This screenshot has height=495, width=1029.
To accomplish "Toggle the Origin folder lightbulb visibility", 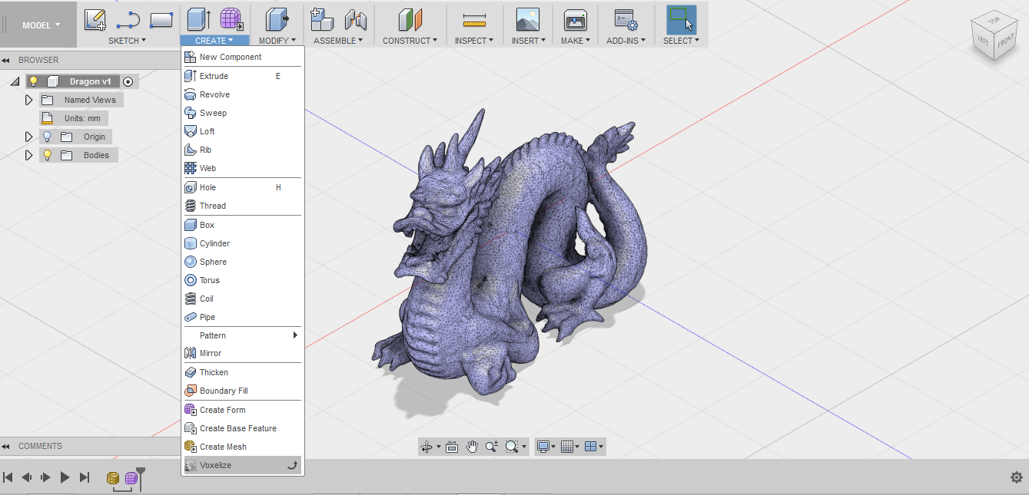I will click(x=47, y=137).
